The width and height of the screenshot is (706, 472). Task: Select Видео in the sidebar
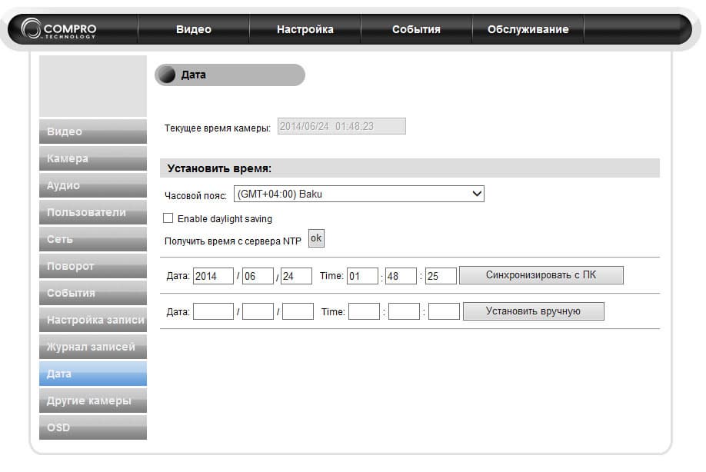tap(93, 131)
